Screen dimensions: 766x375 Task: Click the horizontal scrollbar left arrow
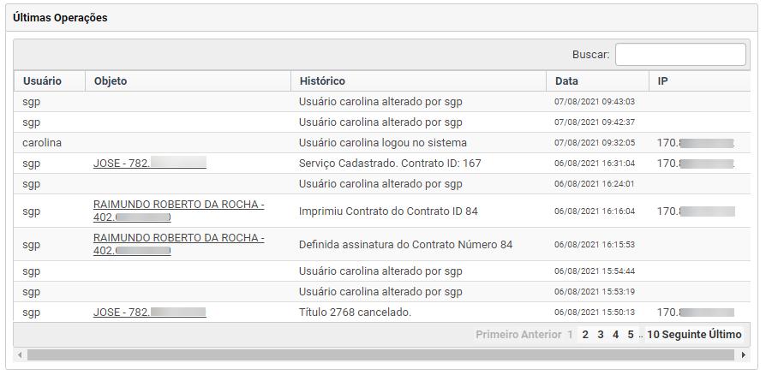click(x=20, y=355)
